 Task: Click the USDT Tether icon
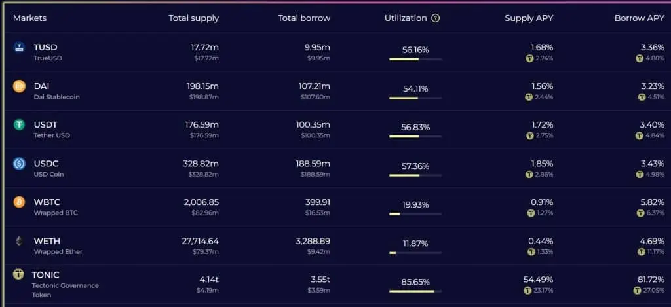19,125
